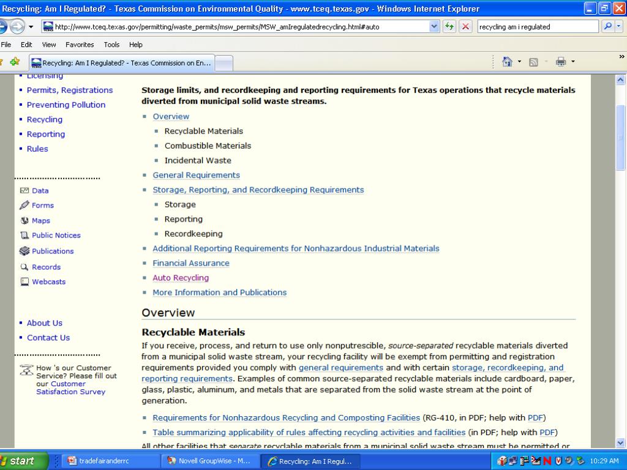Open 'Requirements for Nonhazardous Recycling and Composting Facilities' link
The height and width of the screenshot is (470, 627).
click(286, 417)
